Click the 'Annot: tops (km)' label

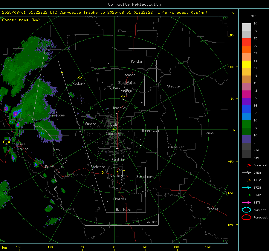pyautogui.click(x=21, y=20)
